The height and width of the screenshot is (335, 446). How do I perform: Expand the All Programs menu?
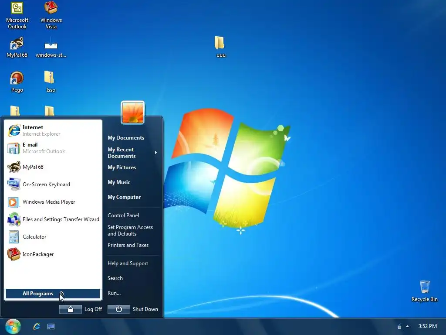coord(53,294)
